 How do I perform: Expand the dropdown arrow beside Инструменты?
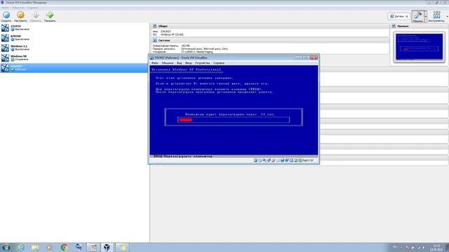pyautogui.click(x=448, y=17)
